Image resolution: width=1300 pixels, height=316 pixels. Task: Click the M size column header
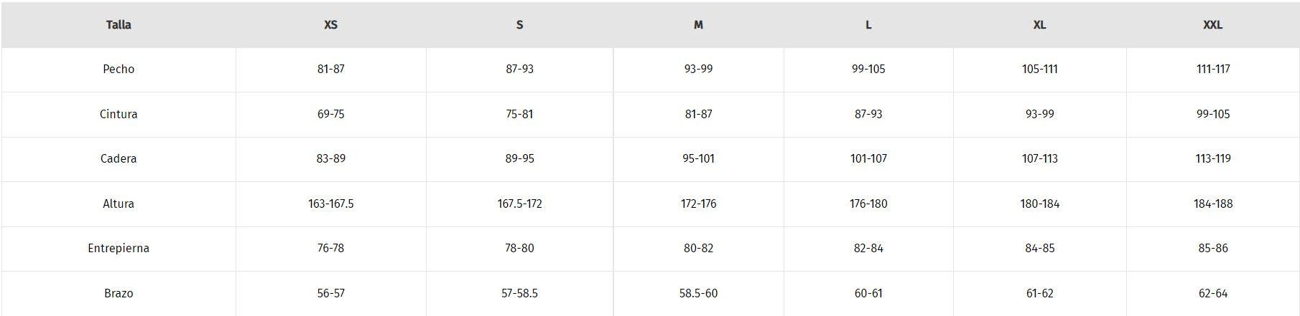pos(698,24)
